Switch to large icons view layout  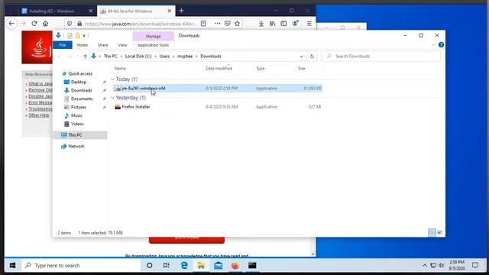440,232
